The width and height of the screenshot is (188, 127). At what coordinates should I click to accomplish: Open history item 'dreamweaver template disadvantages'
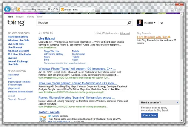(19, 83)
